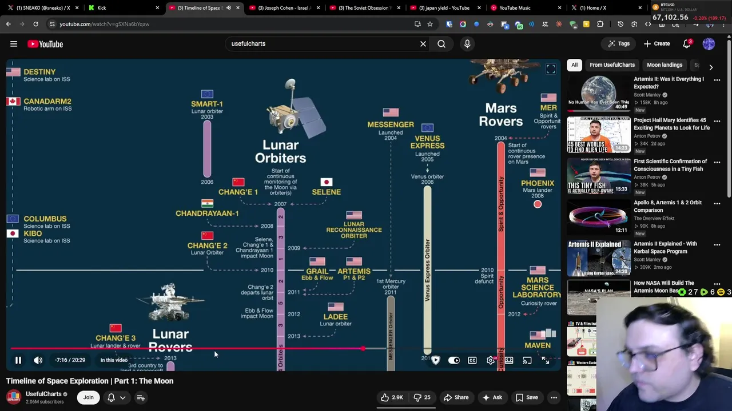Open the This Tiny Fish video thumbnail
This screenshot has width=732, height=411.
click(x=599, y=176)
